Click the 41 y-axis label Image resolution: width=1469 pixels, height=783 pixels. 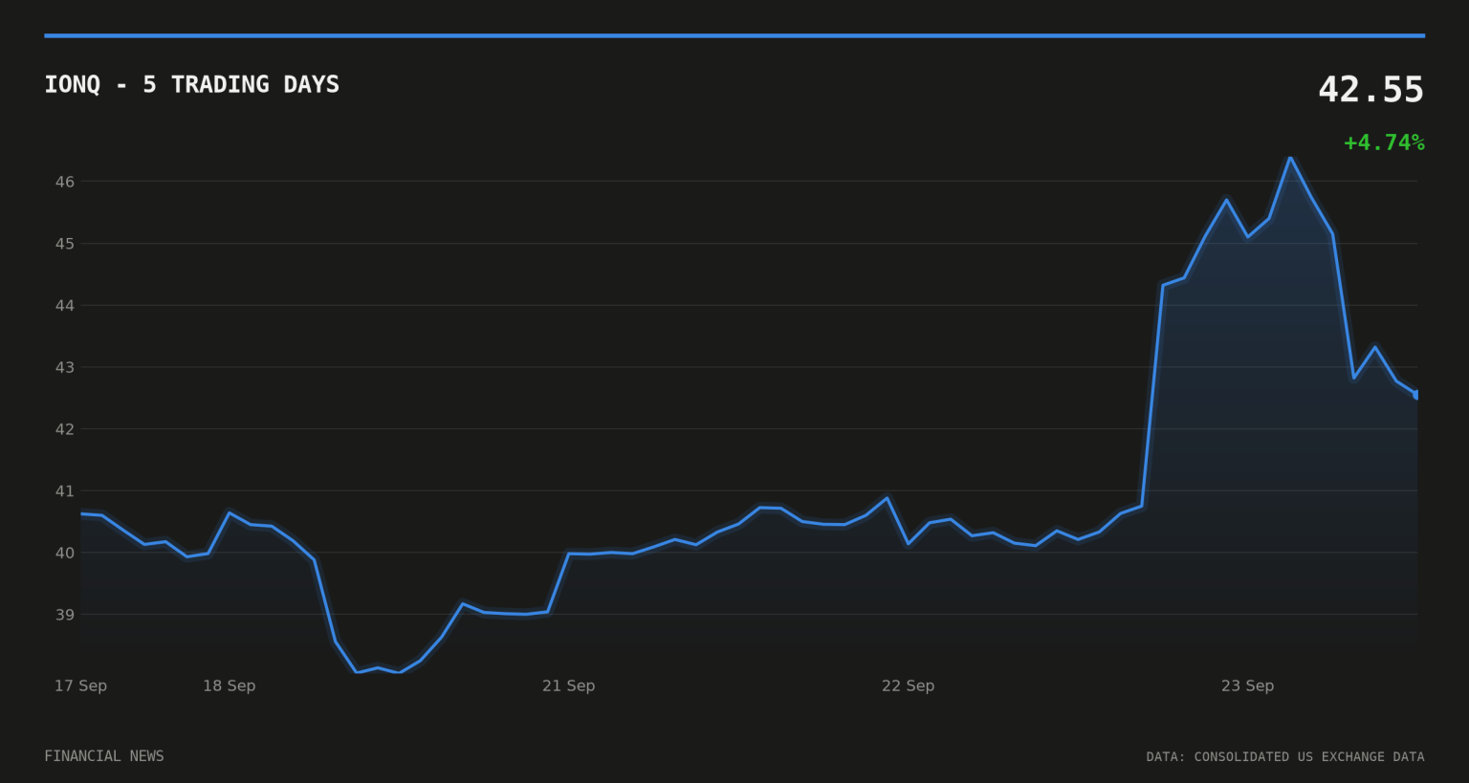64,491
